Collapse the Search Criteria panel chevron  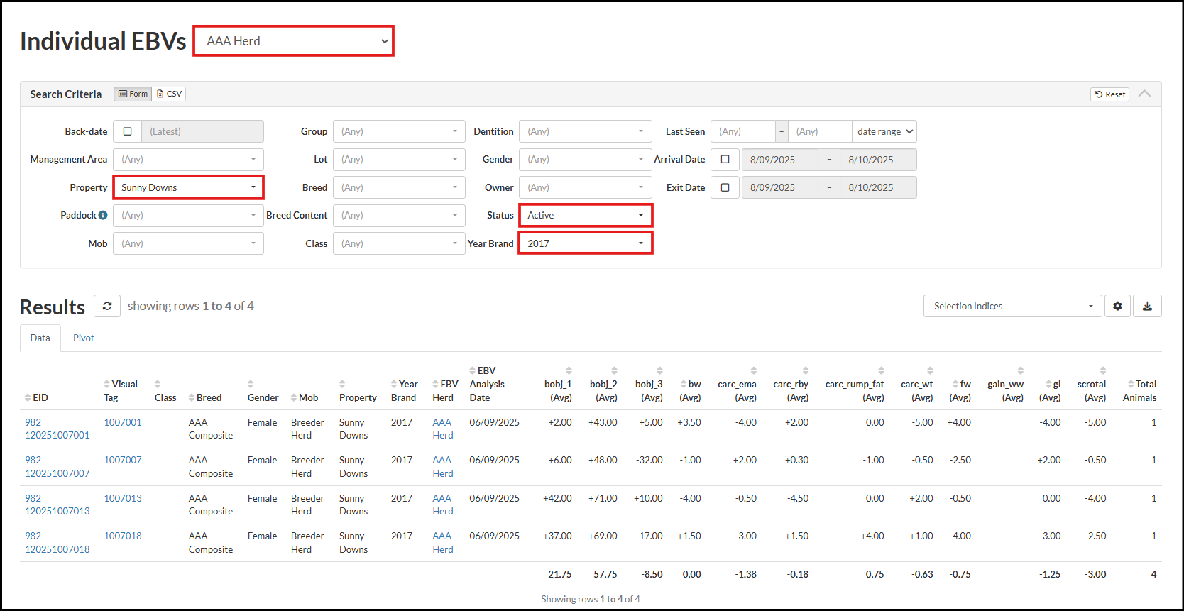point(1144,94)
